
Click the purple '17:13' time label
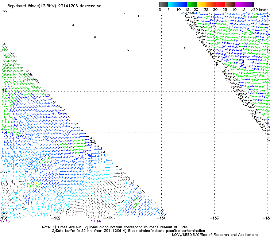point(5,221)
